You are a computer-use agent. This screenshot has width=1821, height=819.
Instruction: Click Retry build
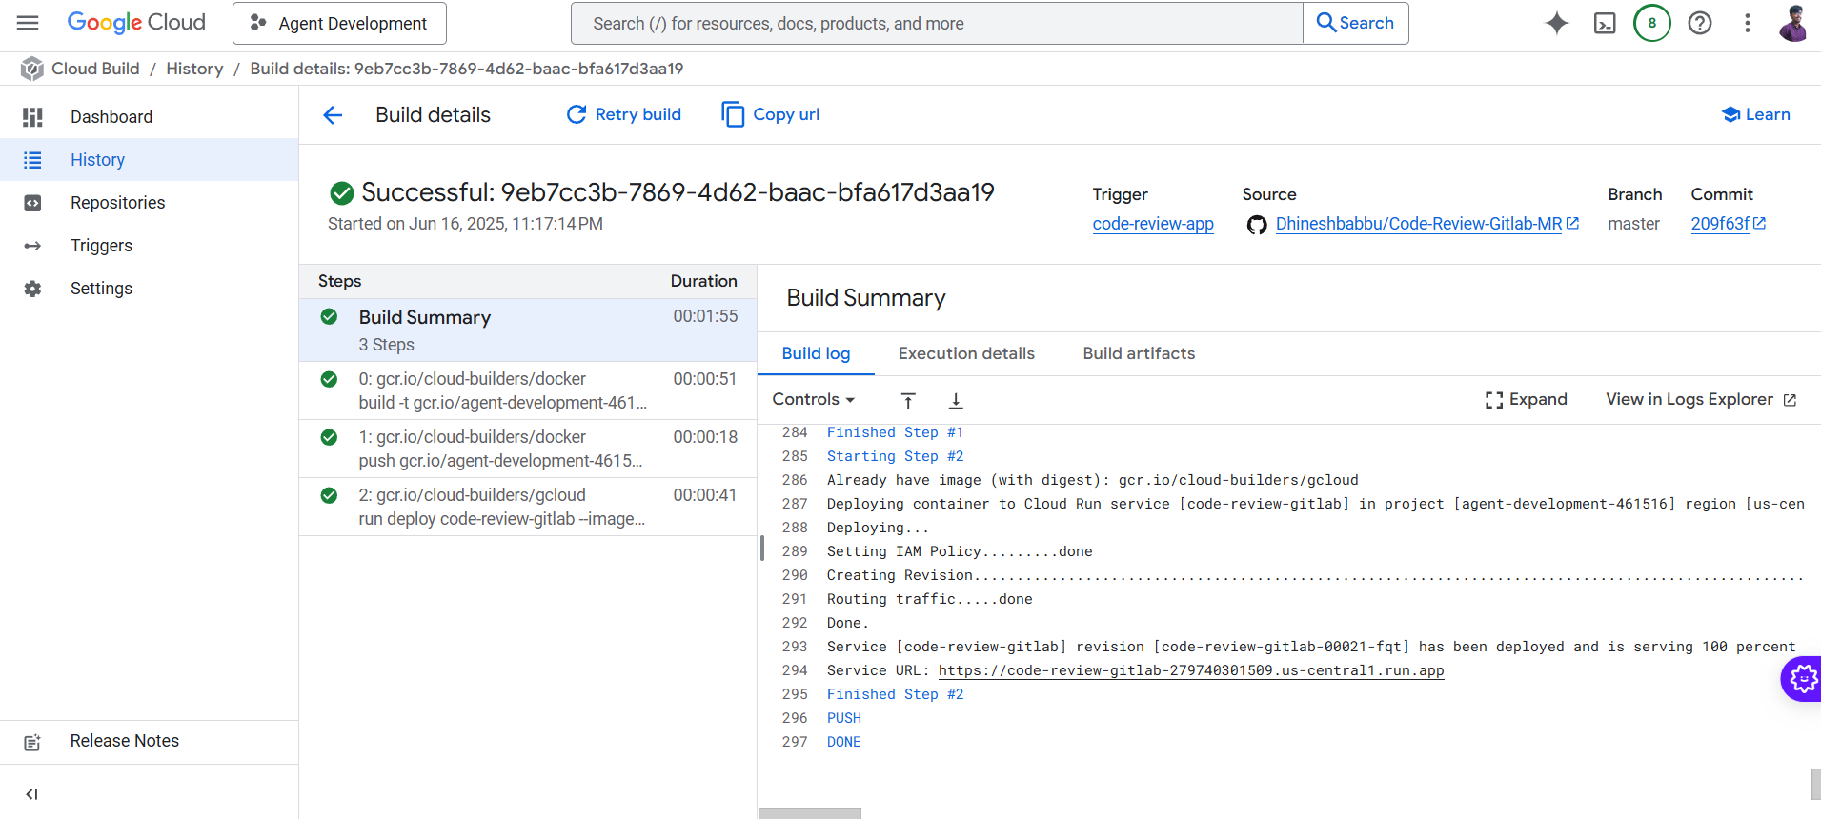click(624, 114)
